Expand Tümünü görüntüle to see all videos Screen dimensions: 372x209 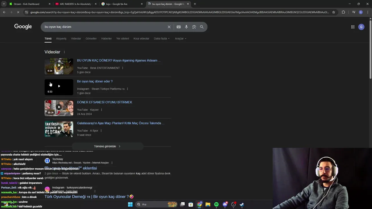pyautogui.click(x=107, y=146)
